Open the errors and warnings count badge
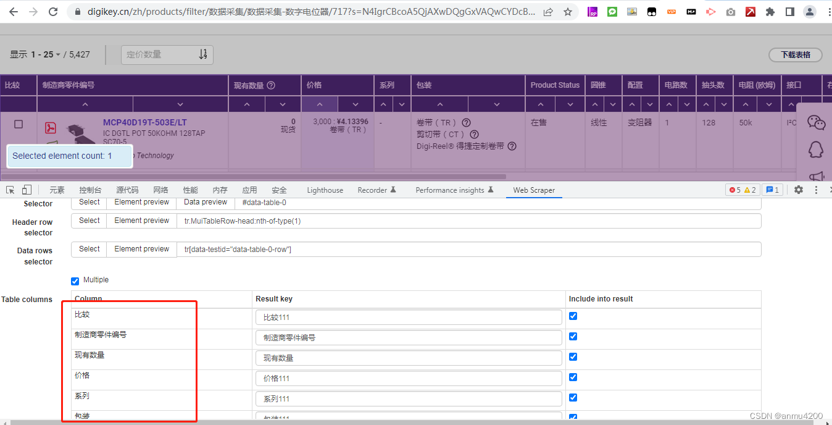 pos(743,190)
